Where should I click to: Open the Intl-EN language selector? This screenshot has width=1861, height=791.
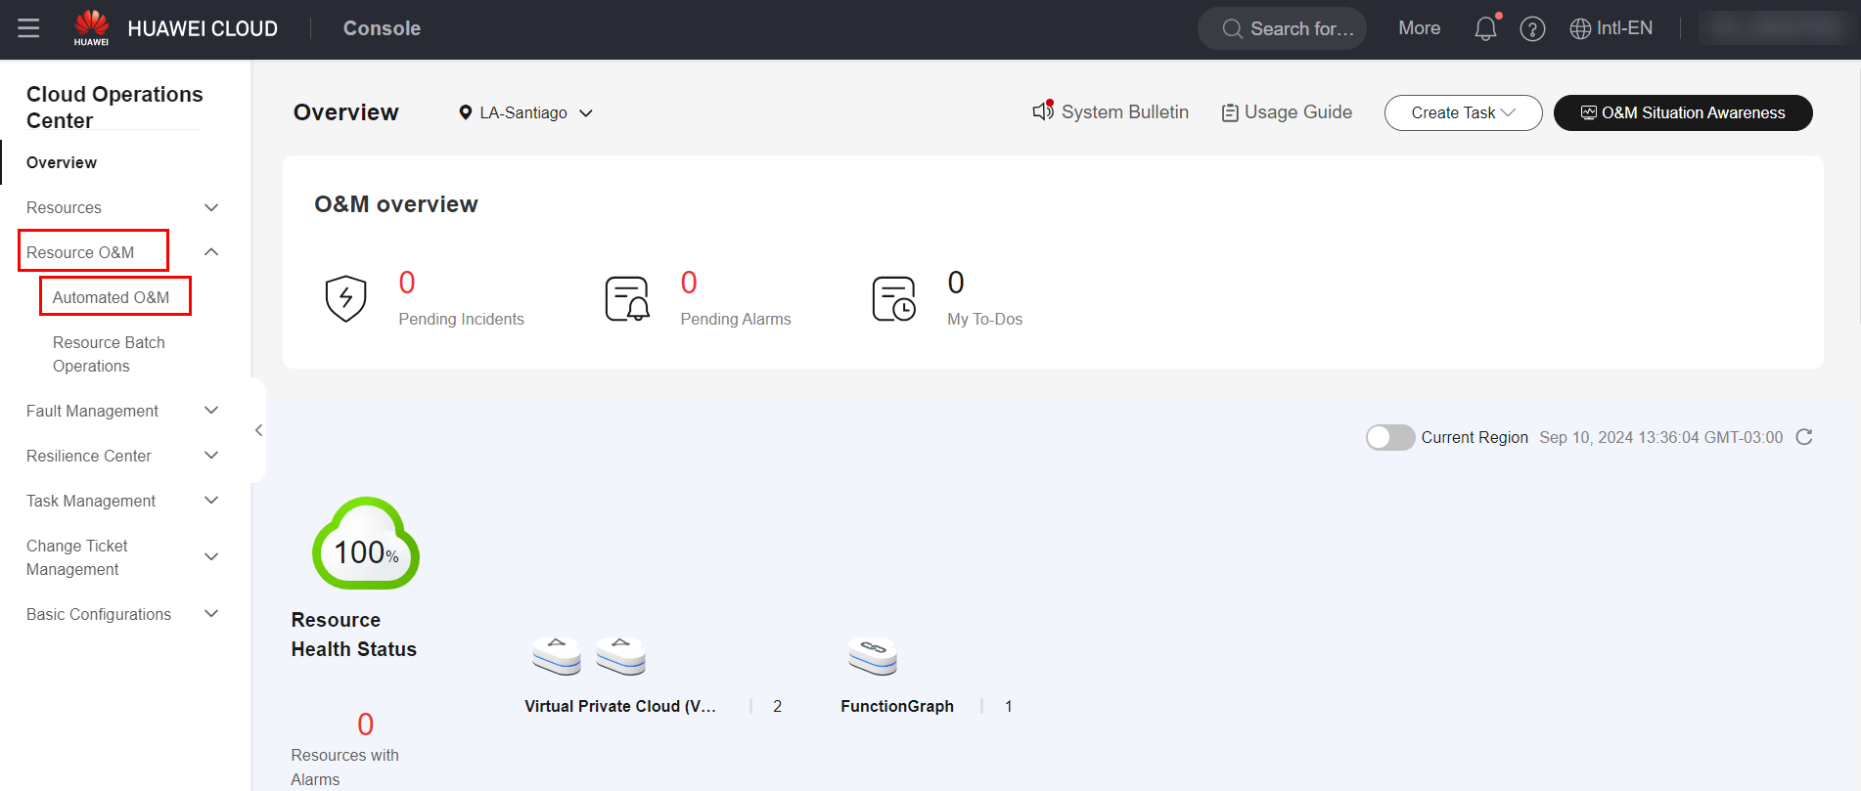(x=1611, y=28)
